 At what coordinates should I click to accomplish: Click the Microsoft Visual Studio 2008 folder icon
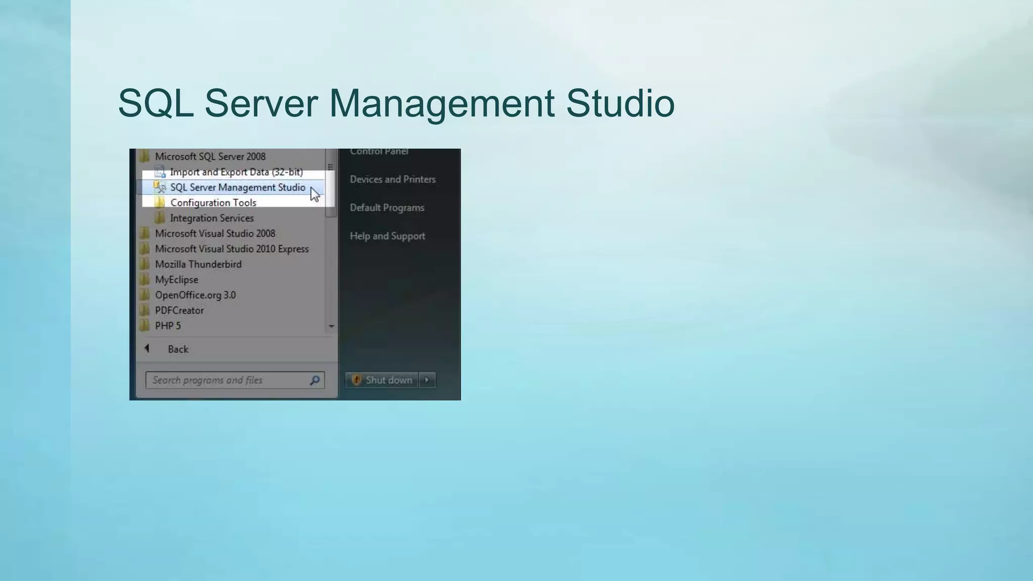coord(145,234)
